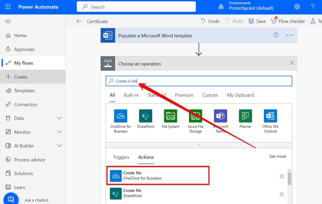Open the Help question mark icon

[313, 7]
